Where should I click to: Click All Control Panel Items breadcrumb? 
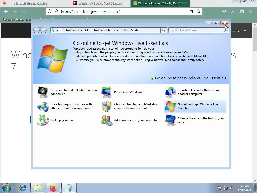click(x=99, y=30)
